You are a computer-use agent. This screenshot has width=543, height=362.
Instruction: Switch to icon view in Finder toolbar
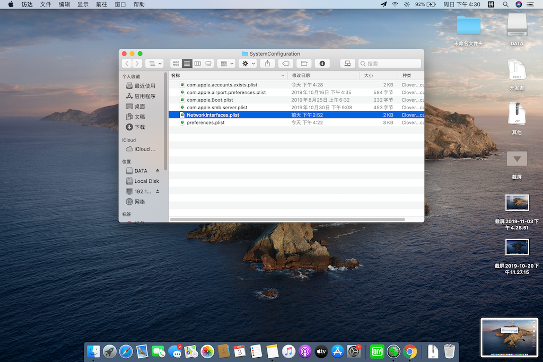pyautogui.click(x=176, y=63)
